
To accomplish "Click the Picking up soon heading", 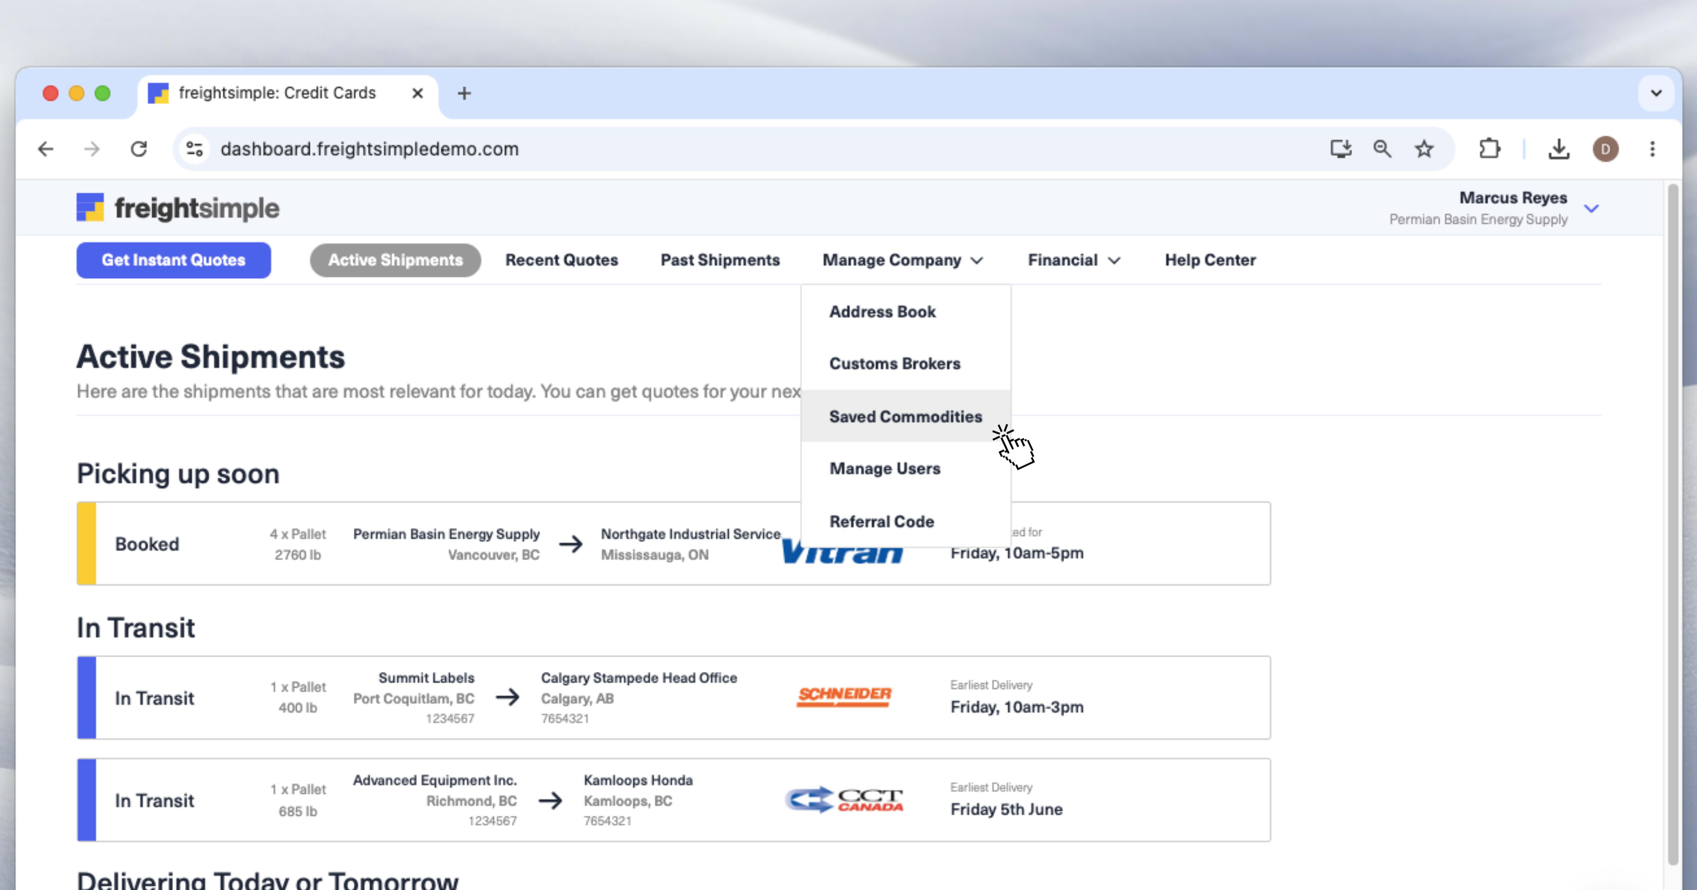I will click(178, 474).
